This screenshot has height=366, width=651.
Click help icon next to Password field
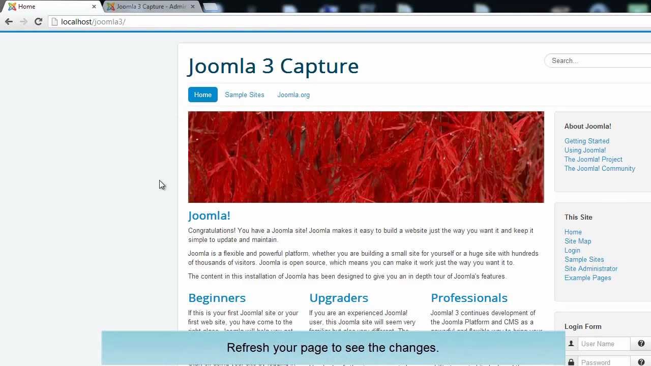[x=641, y=362]
